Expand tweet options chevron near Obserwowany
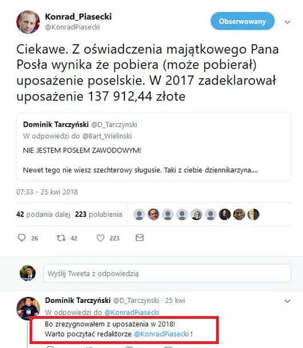303x348 pixels. 288,22
